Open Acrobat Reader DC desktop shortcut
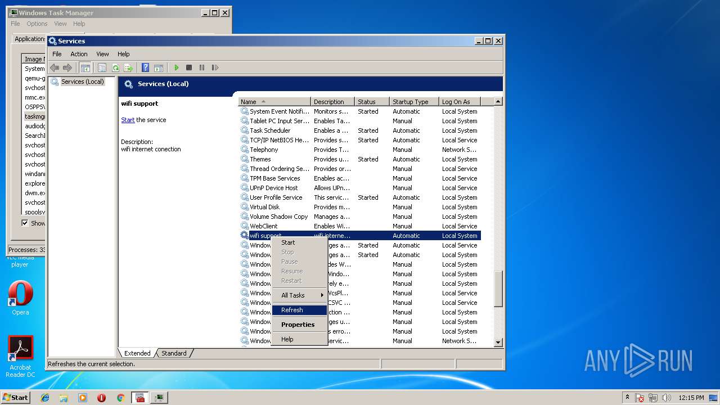 point(20,357)
